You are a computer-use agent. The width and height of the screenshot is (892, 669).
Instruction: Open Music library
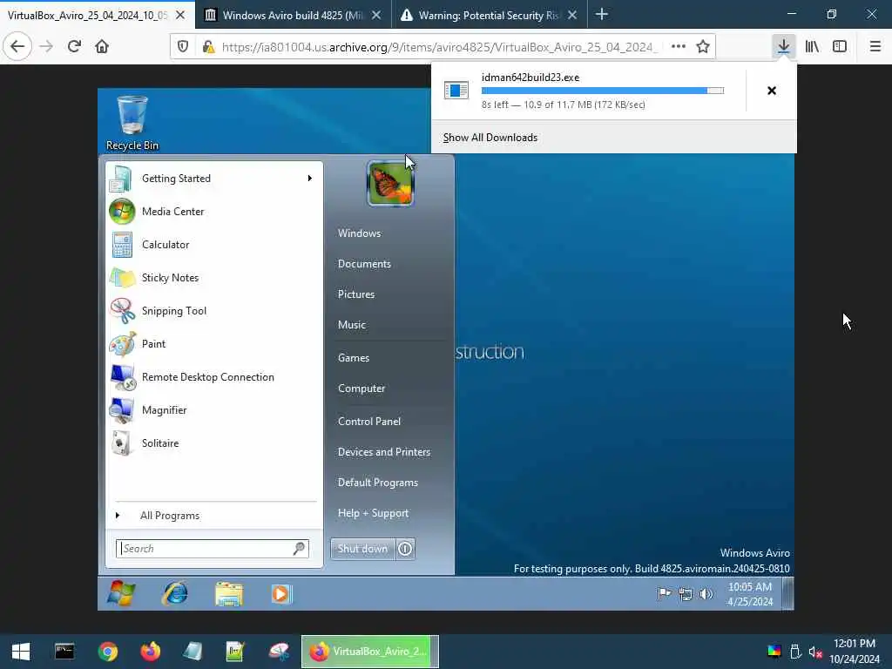[x=352, y=325]
